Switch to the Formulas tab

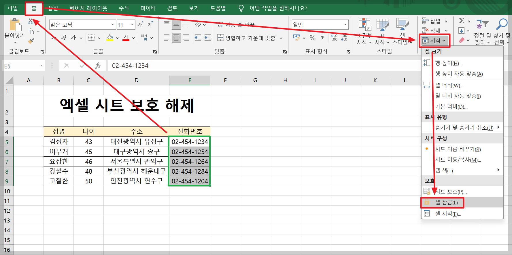124,8
